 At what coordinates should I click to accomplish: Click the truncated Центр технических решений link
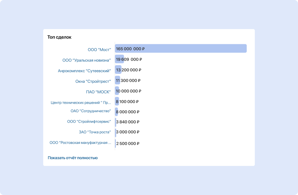81,103
